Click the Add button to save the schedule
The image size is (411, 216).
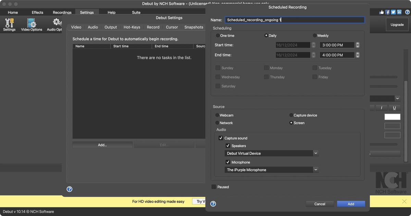click(x=351, y=204)
